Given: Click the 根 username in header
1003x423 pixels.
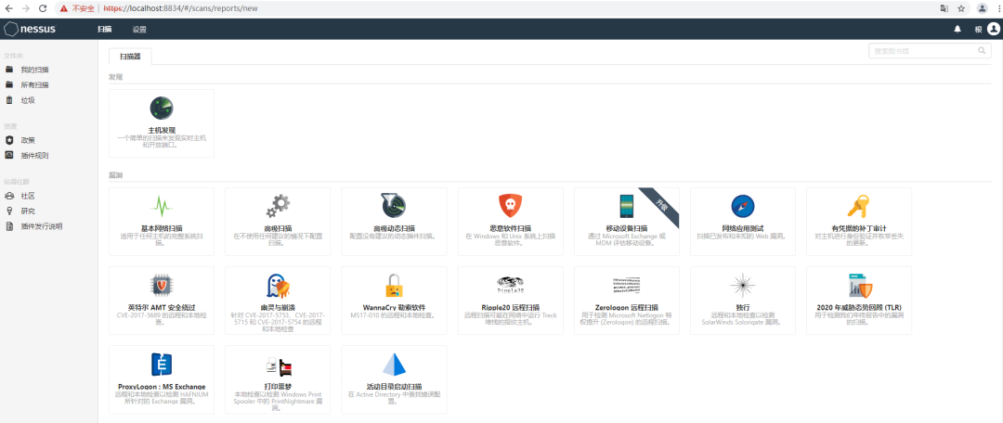Looking at the screenshot, I should 978,30.
